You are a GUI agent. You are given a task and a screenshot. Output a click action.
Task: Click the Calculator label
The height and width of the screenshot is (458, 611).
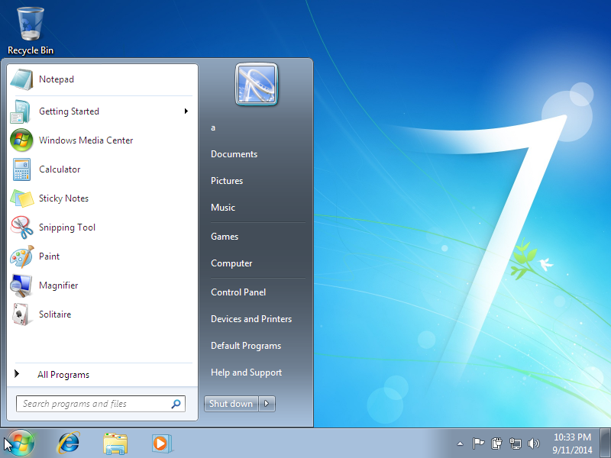pyautogui.click(x=60, y=169)
